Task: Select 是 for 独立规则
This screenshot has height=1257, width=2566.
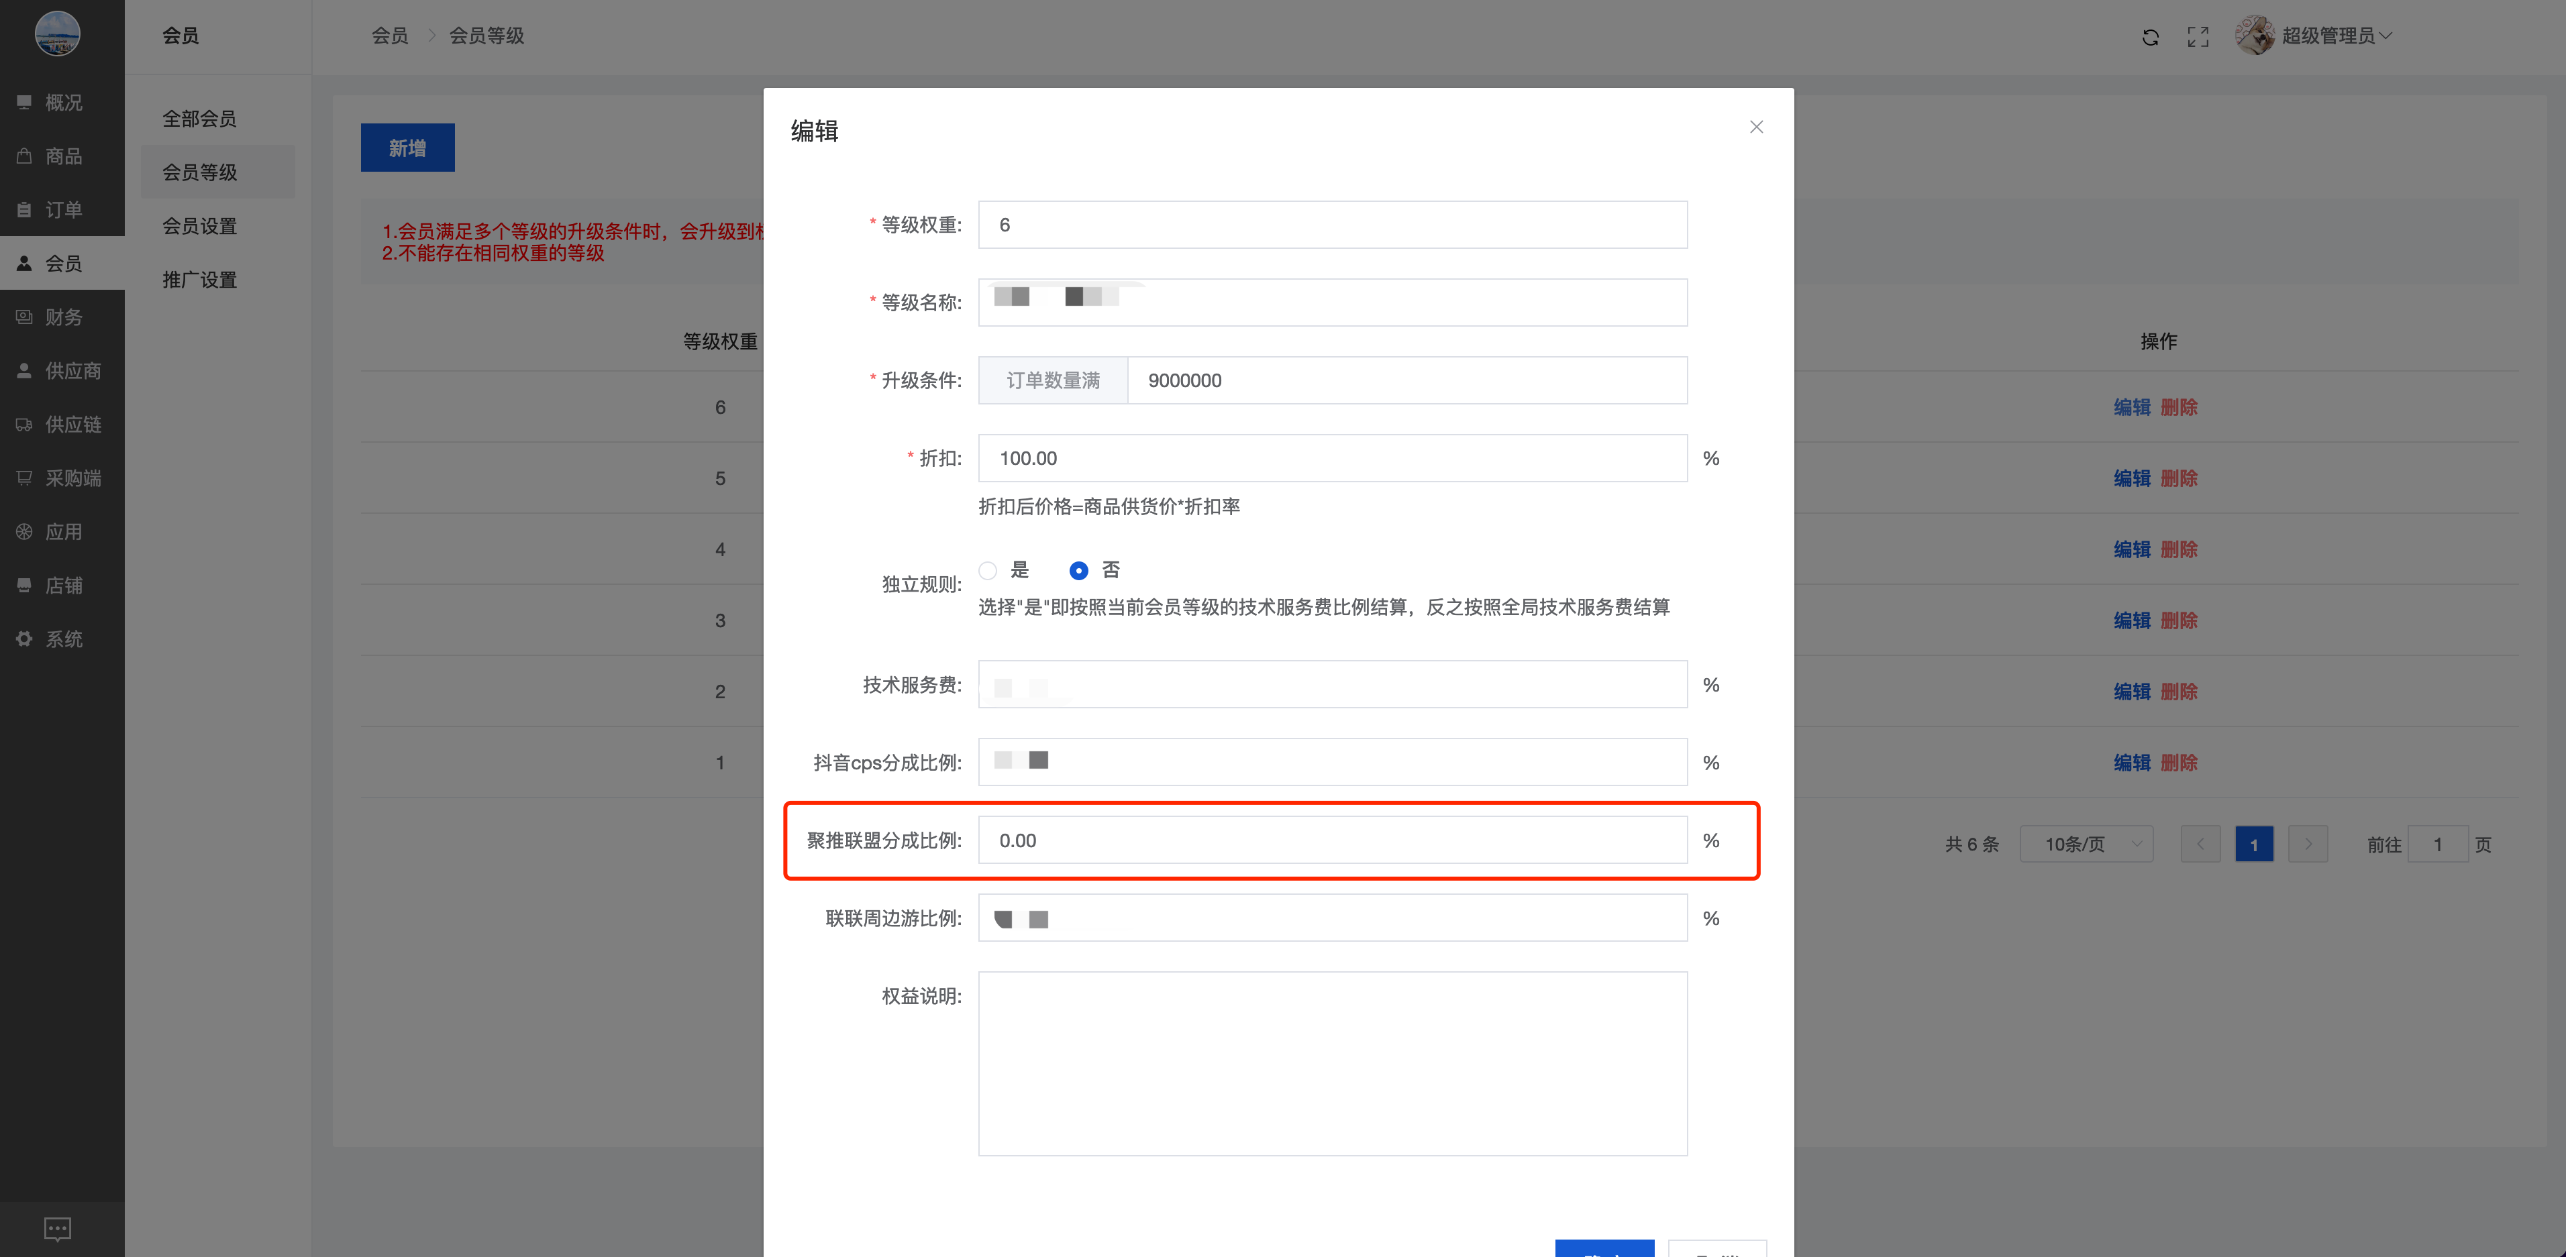Action: pyautogui.click(x=988, y=571)
